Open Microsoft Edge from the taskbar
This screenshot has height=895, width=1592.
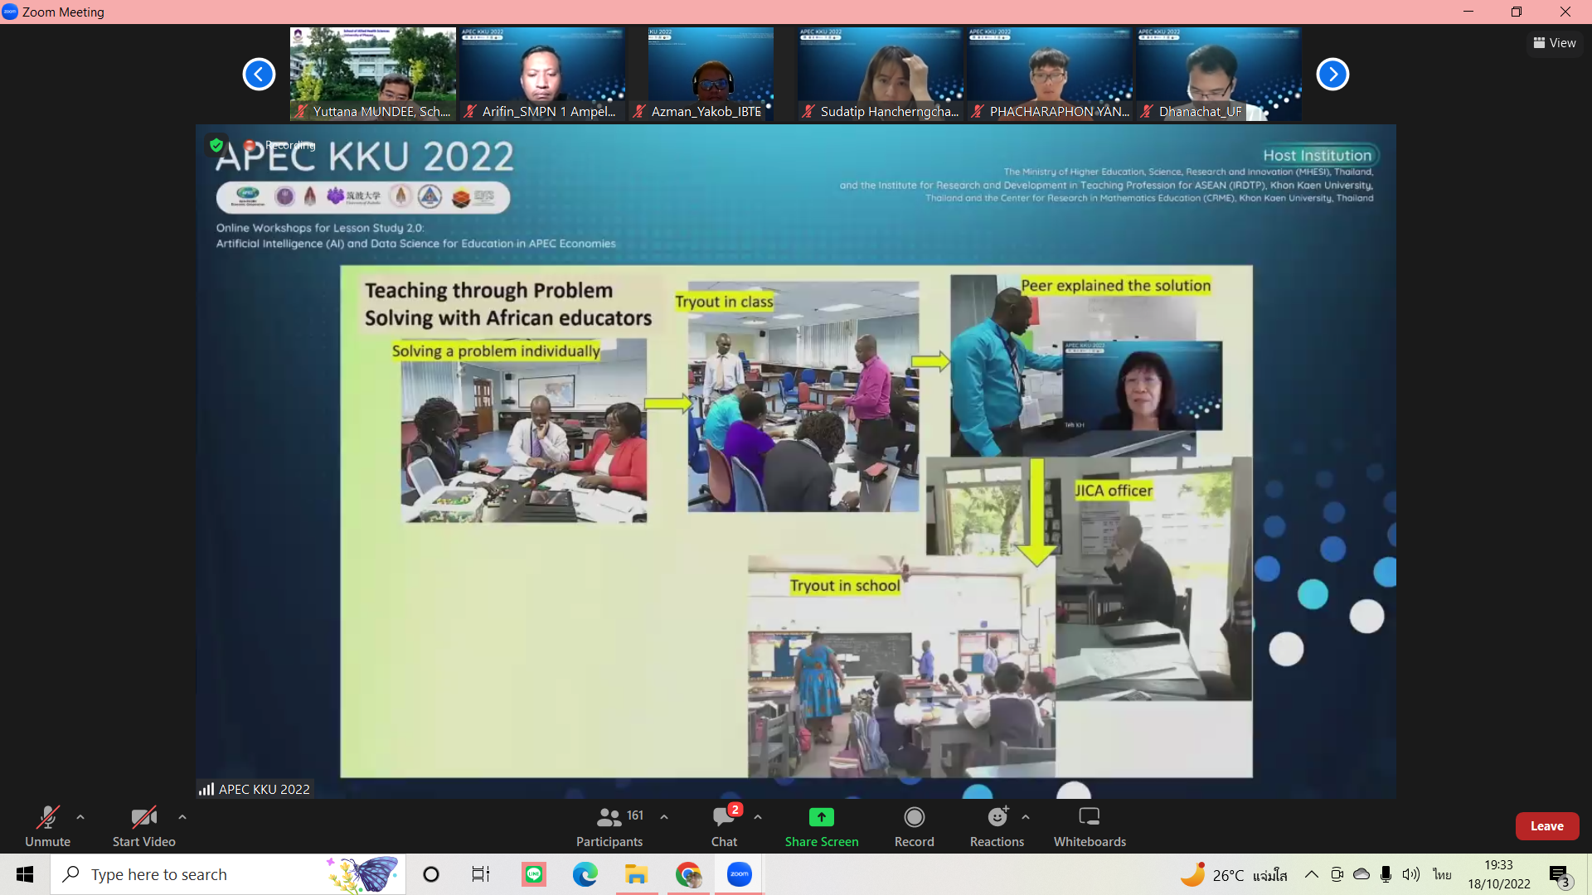pos(585,874)
